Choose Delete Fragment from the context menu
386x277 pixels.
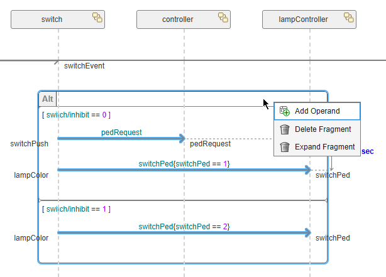point(317,129)
